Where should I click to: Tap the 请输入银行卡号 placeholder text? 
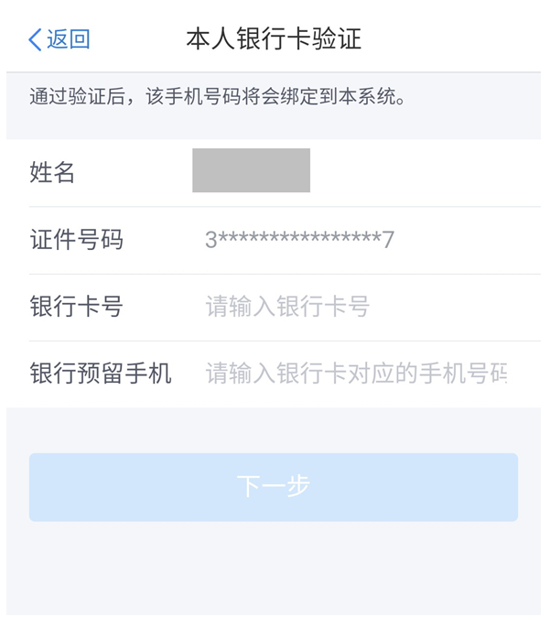[x=287, y=307]
